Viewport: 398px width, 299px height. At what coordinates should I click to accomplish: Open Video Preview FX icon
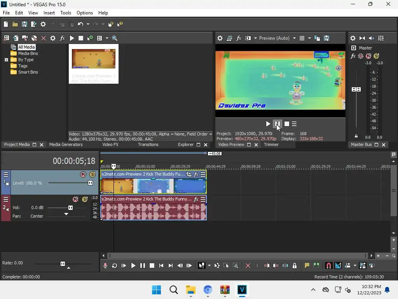coord(239,38)
